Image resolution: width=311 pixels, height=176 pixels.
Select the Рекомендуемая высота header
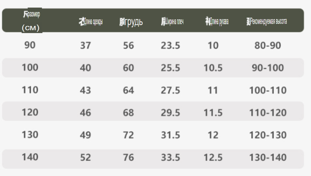point(267,21)
